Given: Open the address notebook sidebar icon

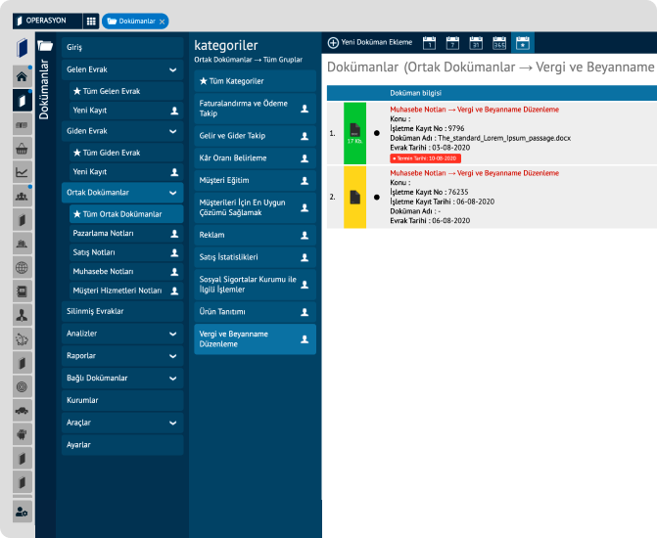Looking at the screenshot, I should [22, 291].
